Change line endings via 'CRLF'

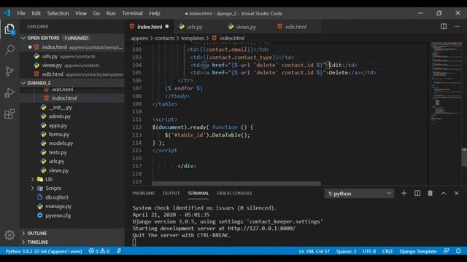(x=387, y=251)
